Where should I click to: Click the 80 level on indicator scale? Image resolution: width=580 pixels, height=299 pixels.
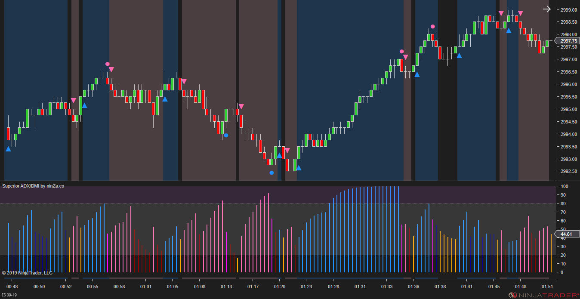(x=563, y=203)
